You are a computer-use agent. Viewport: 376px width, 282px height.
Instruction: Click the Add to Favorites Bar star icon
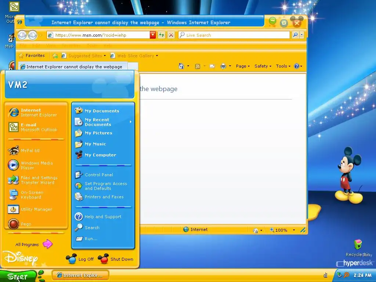coord(55,56)
